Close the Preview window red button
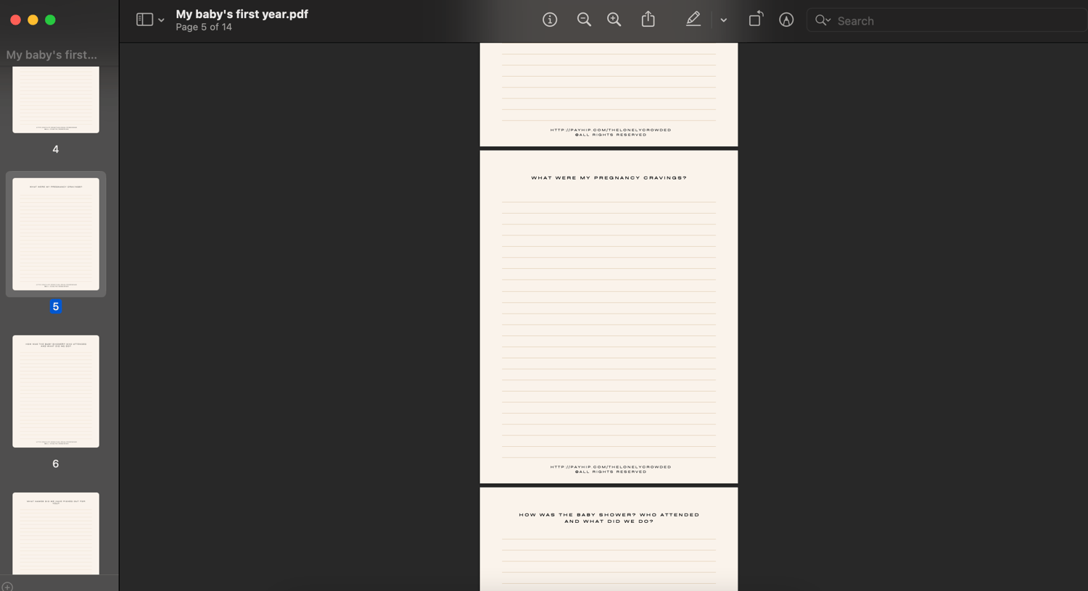This screenshot has width=1088, height=591. pos(15,20)
